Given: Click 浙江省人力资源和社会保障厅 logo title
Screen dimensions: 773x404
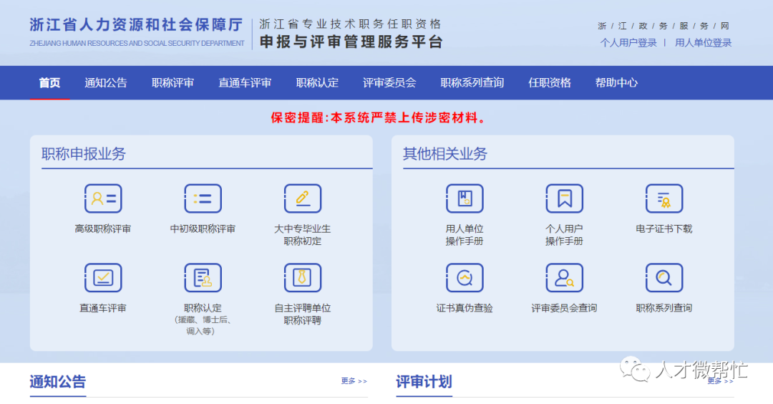Looking at the screenshot, I should click(x=137, y=24).
